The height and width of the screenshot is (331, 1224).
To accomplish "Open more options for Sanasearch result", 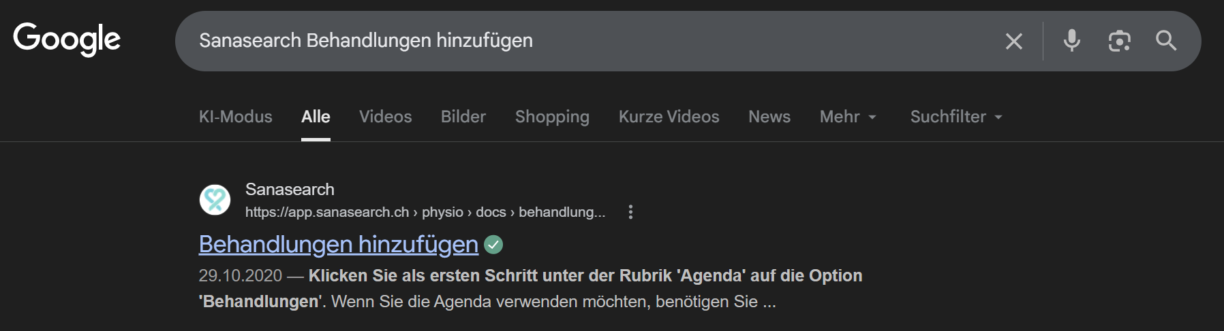I will click(630, 212).
